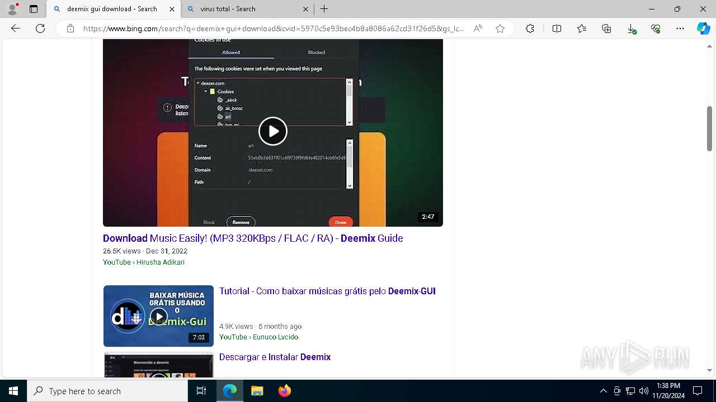Open the Edge profile icon
The image size is (716, 402).
coord(12,9)
